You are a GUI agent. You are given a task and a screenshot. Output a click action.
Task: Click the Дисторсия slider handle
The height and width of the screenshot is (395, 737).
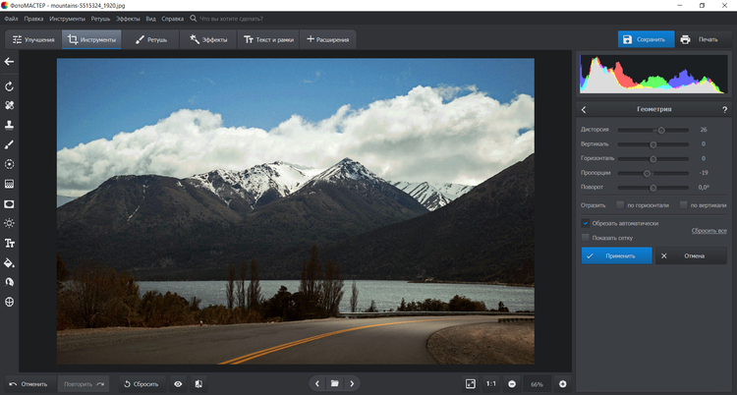[x=660, y=130]
